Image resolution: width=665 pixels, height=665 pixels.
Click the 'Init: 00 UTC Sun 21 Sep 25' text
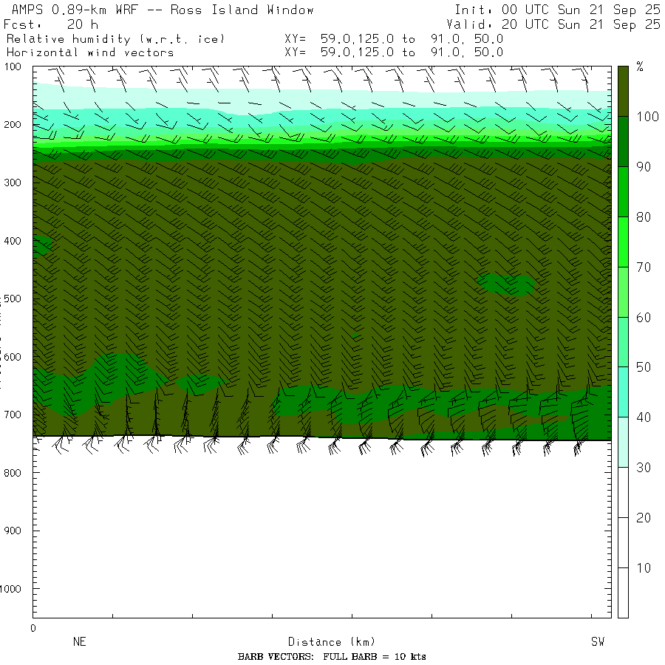pyautogui.click(x=558, y=10)
